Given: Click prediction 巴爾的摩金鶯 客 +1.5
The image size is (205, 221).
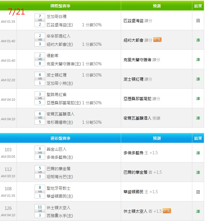Looking at the screenshot, I should 143,172.
